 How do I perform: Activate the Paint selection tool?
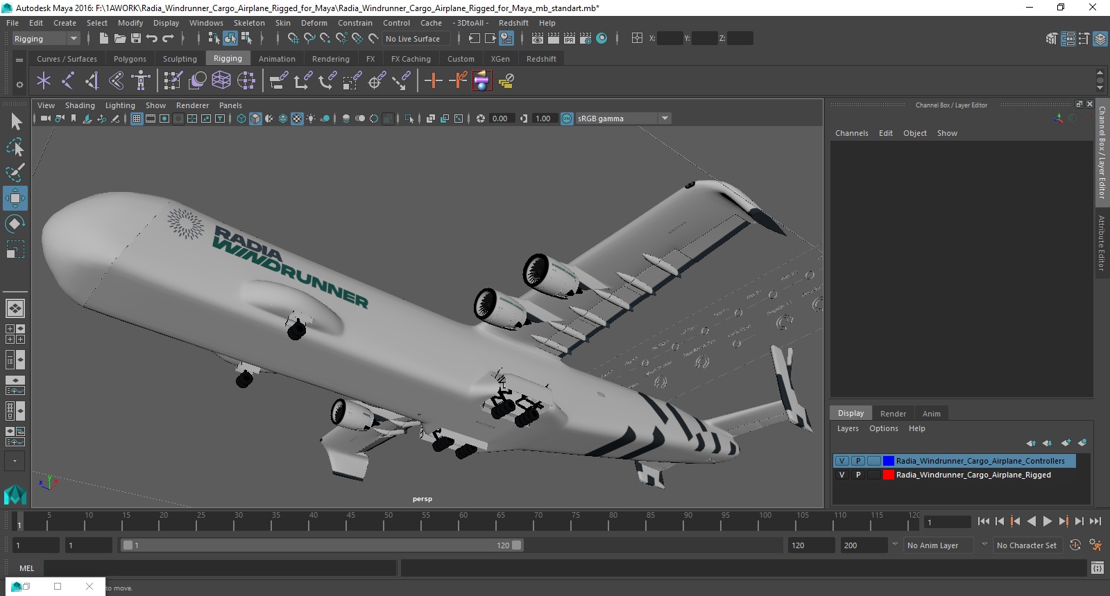point(15,173)
